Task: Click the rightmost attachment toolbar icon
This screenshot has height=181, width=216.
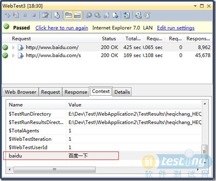Action: (x=147, y=15)
